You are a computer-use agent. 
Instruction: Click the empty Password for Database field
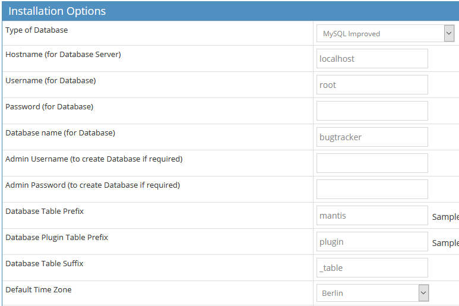(372, 111)
